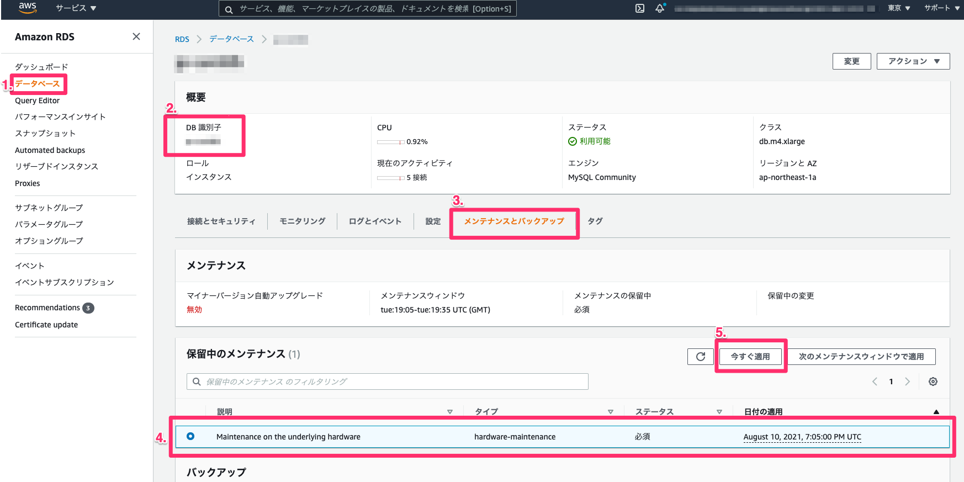Toggle 日付の適用 column sort arrow
This screenshot has height=482, width=964.
(936, 412)
